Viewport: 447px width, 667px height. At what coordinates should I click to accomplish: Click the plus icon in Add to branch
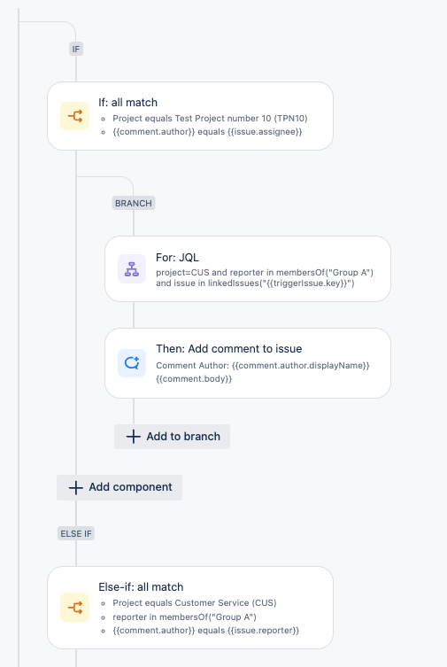click(134, 437)
